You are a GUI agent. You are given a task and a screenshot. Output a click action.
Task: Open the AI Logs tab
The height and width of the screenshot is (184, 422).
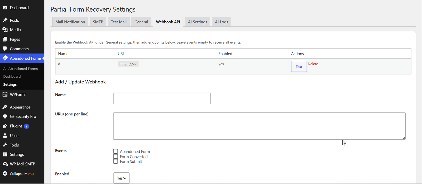pos(222,22)
